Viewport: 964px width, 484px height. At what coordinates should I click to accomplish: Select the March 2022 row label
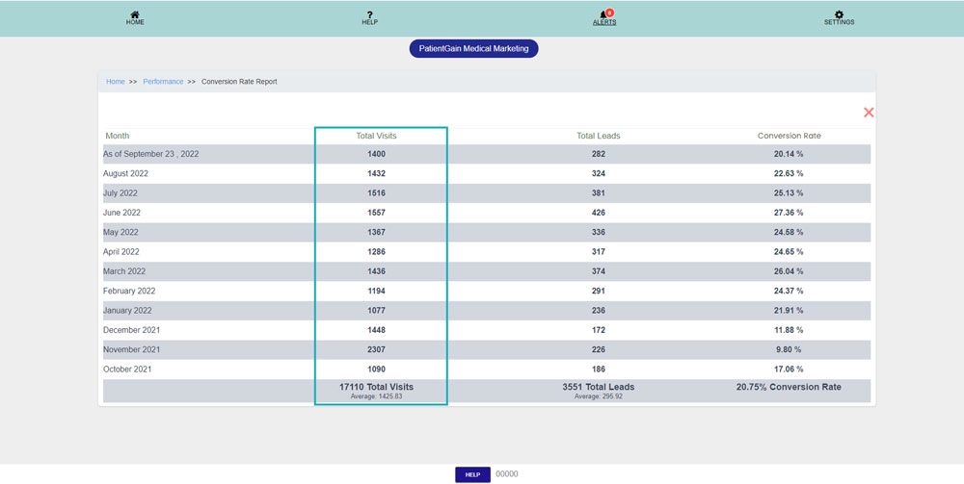pos(124,271)
